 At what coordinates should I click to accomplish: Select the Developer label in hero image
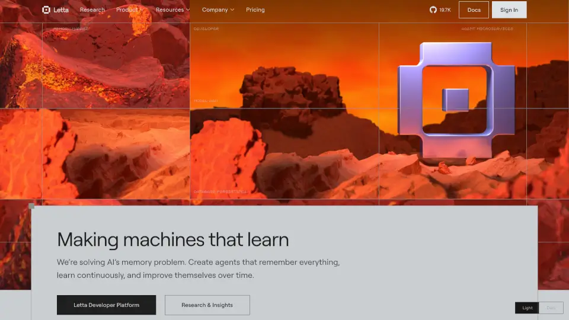tap(206, 28)
